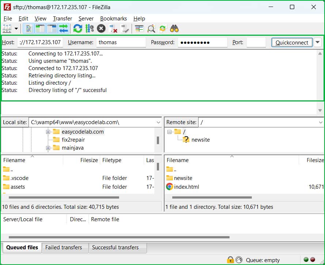Open Site Manager dropdown arrow

click(16, 28)
